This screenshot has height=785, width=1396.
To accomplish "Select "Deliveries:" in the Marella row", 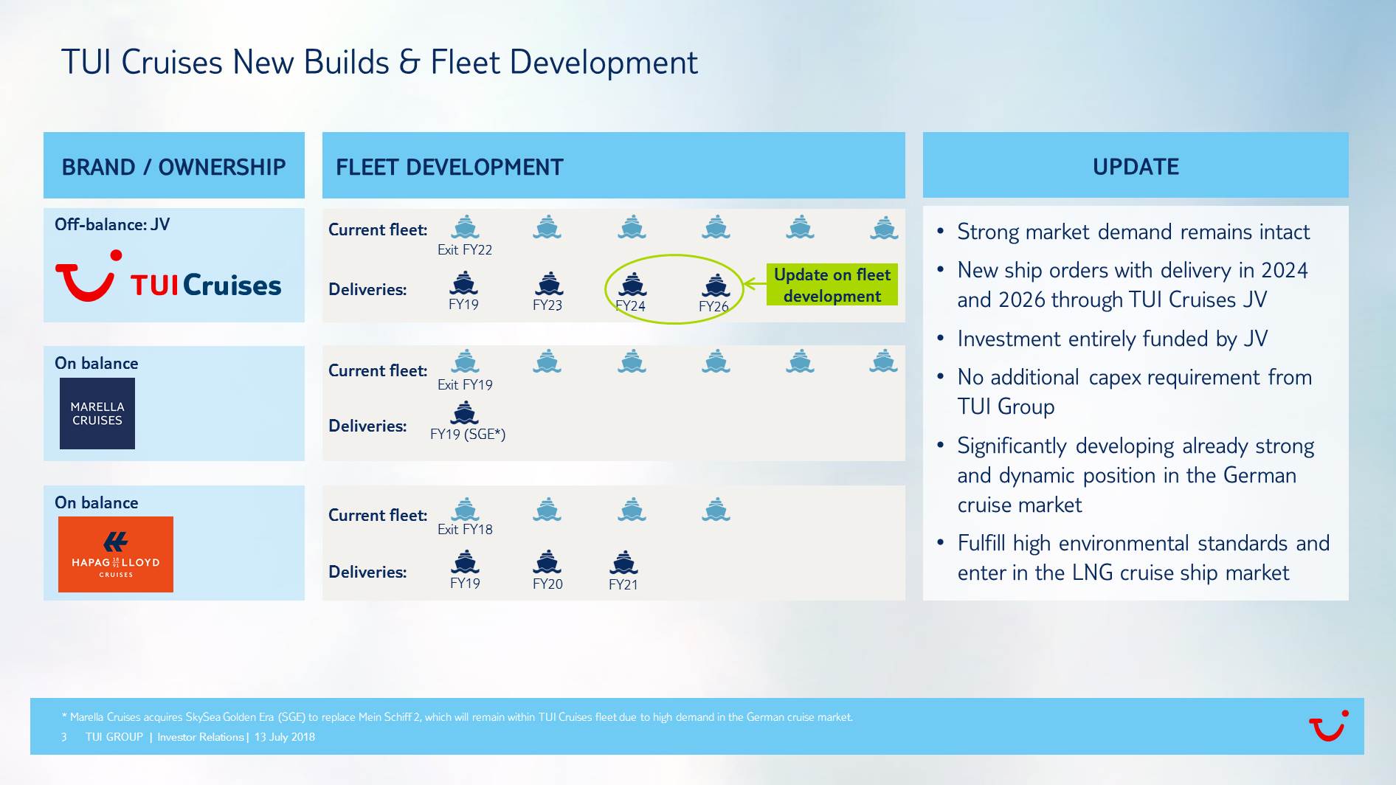I will pyautogui.click(x=367, y=426).
